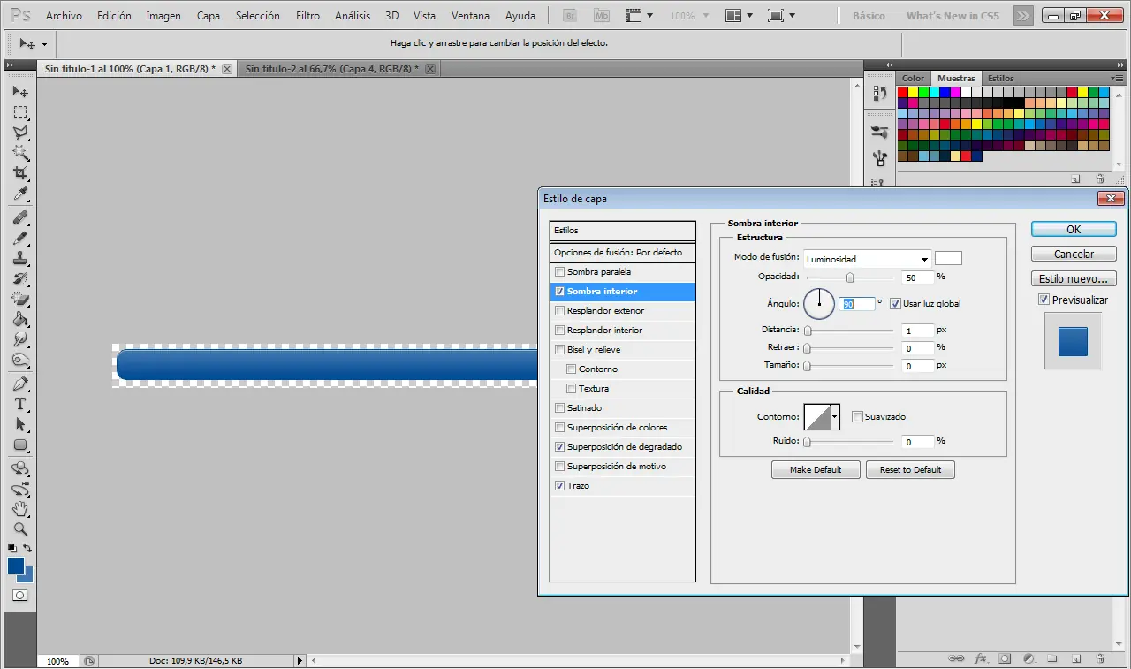Open the History panel icon

(x=879, y=93)
